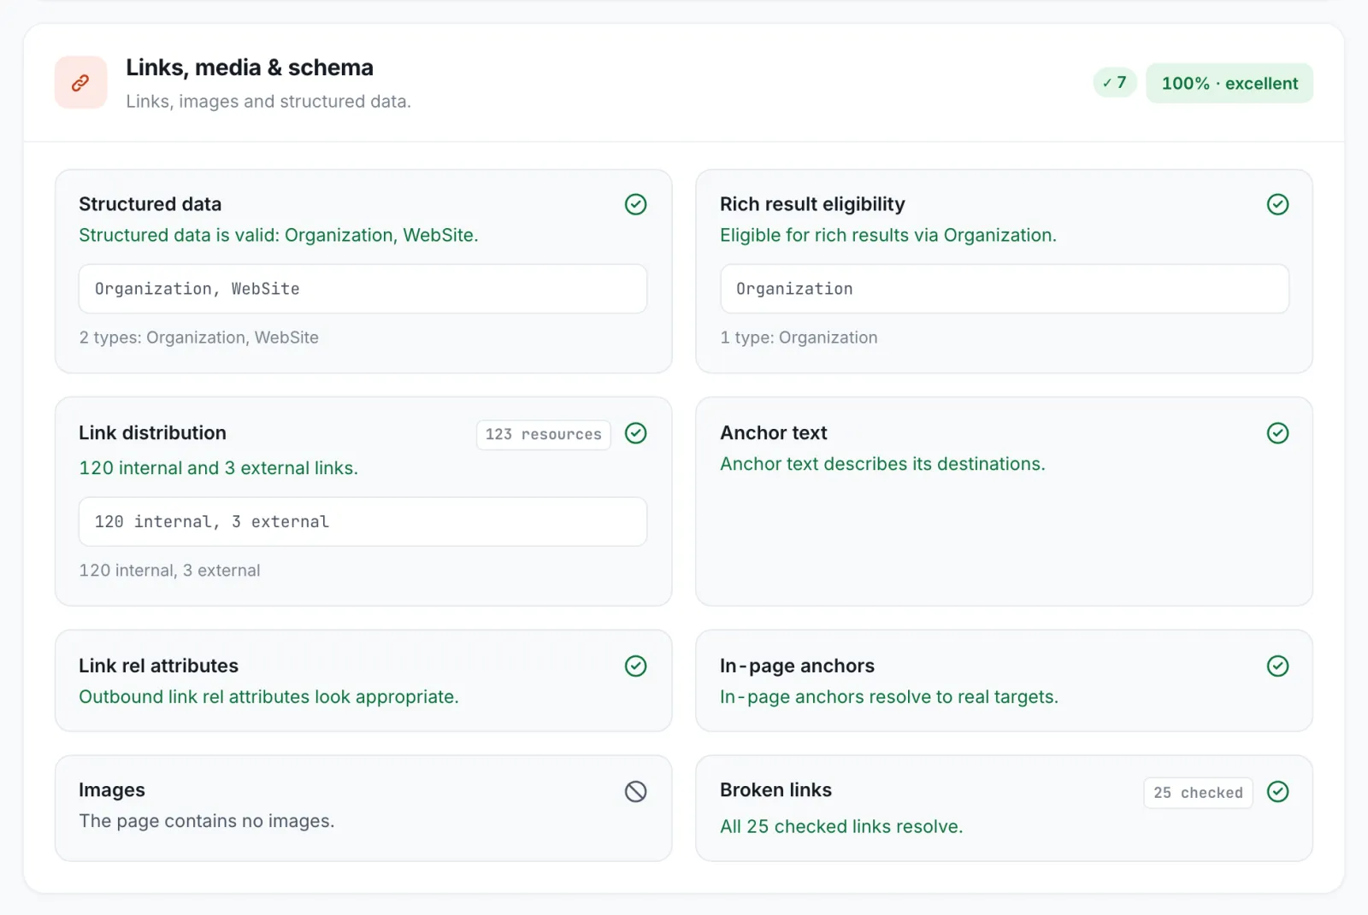Screen dimensions: 1368x915
Task: Click the check icon on Broken links card
Action: coord(1277,792)
